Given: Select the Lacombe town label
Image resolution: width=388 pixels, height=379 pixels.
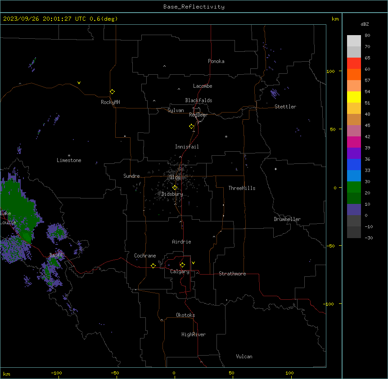Looking at the screenshot, I should [x=203, y=86].
